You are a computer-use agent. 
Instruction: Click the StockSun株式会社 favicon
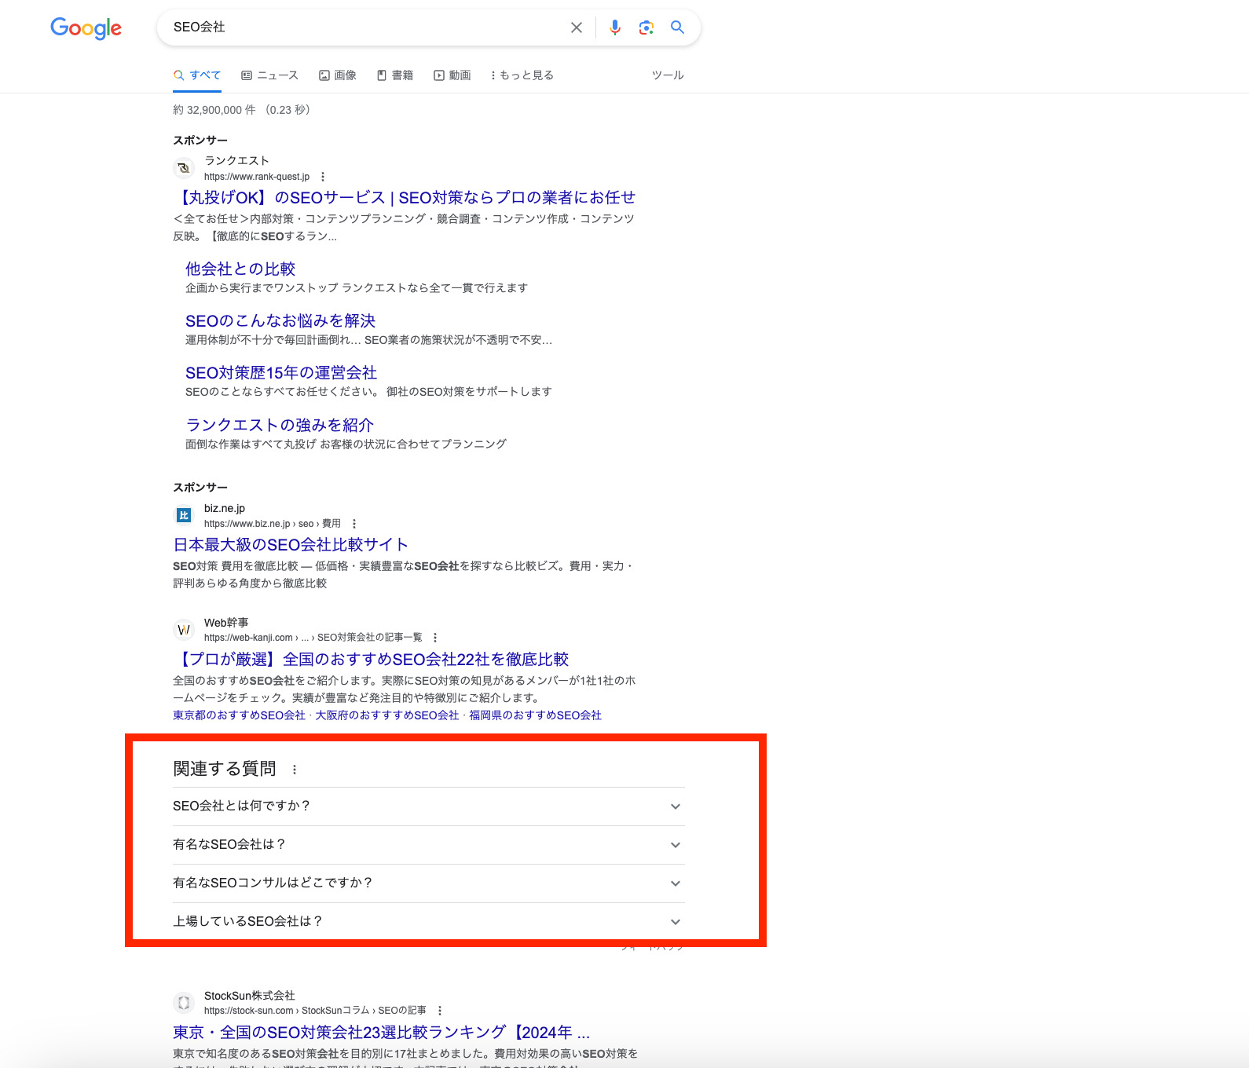click(183, 1003)
